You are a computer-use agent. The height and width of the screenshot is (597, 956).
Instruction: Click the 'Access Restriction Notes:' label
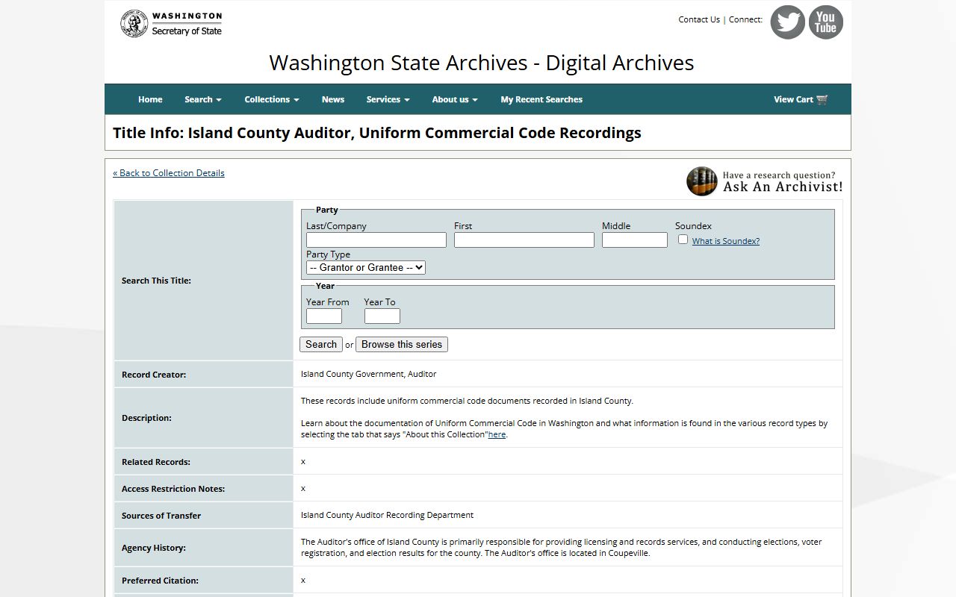coord(173,489)
